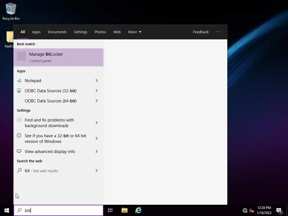Screen dimensions: 288x216
Task: Expand ODBC Data Sources (64-bit) arrow
Action: click(97, 101)
